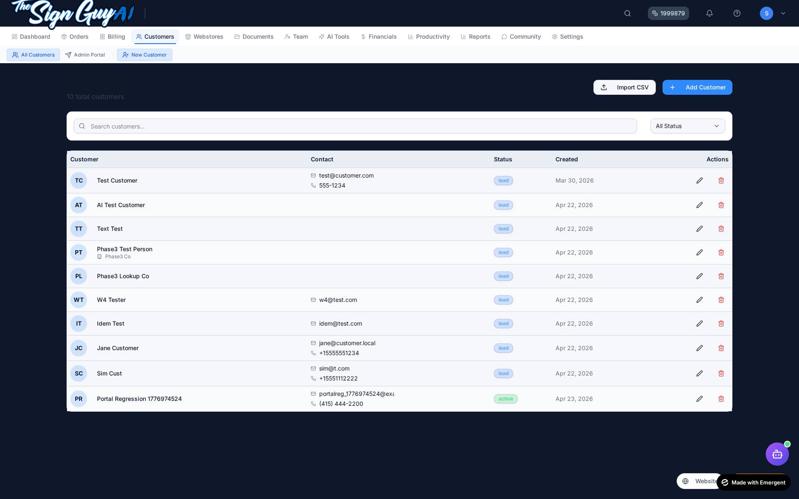This screenshot has height=499, width=799.
Task: Click the Test Customer name
Action: pos(117,180)
